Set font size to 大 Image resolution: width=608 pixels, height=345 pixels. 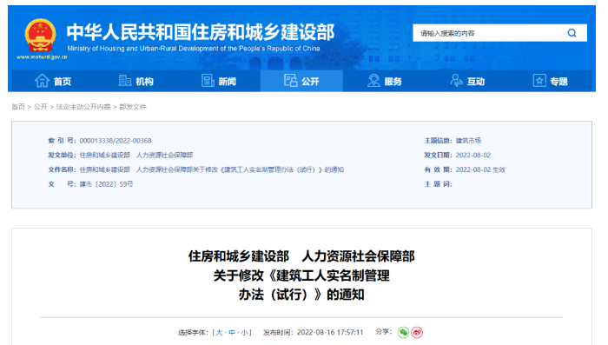(x=219, y=332)
